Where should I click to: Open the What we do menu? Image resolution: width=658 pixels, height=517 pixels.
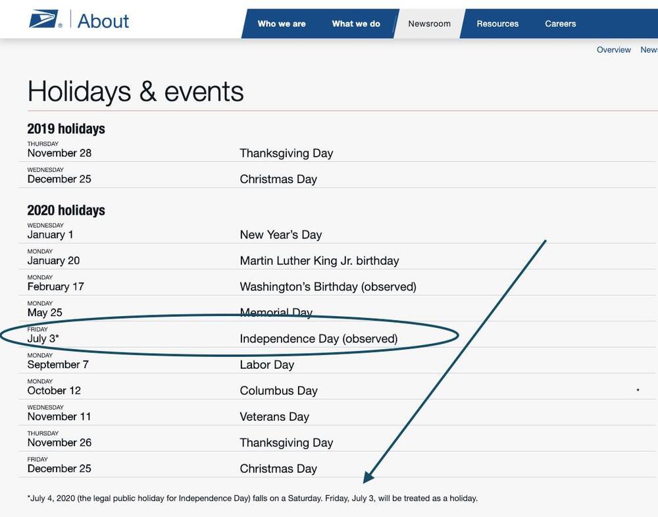[356, 24]
